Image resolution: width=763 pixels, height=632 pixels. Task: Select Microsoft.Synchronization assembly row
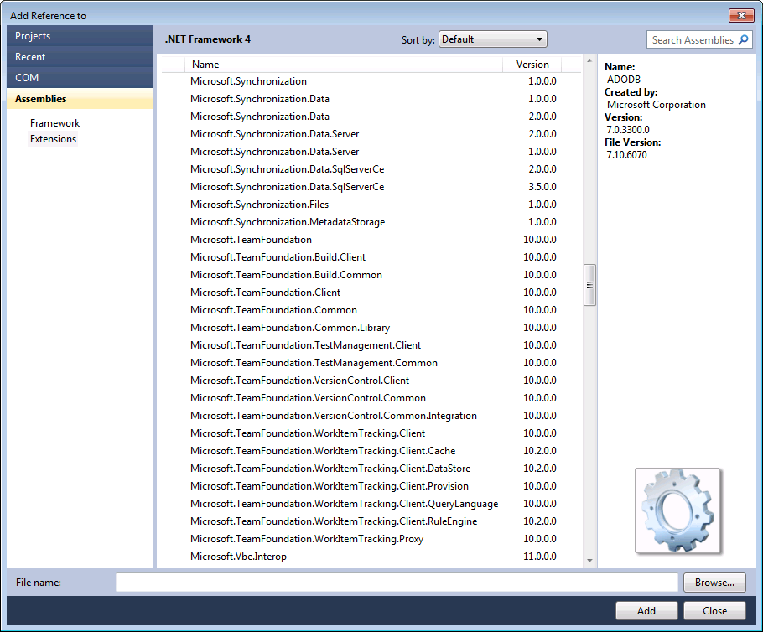pyautogui.click(x=371, y=81)
